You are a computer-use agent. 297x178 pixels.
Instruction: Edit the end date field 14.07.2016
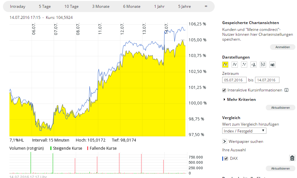point(267,80)
